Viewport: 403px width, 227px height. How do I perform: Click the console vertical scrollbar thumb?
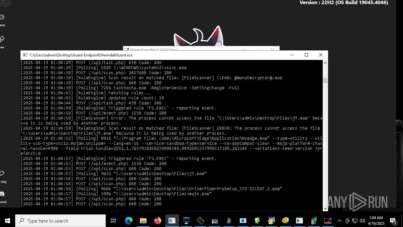point(325,80)
